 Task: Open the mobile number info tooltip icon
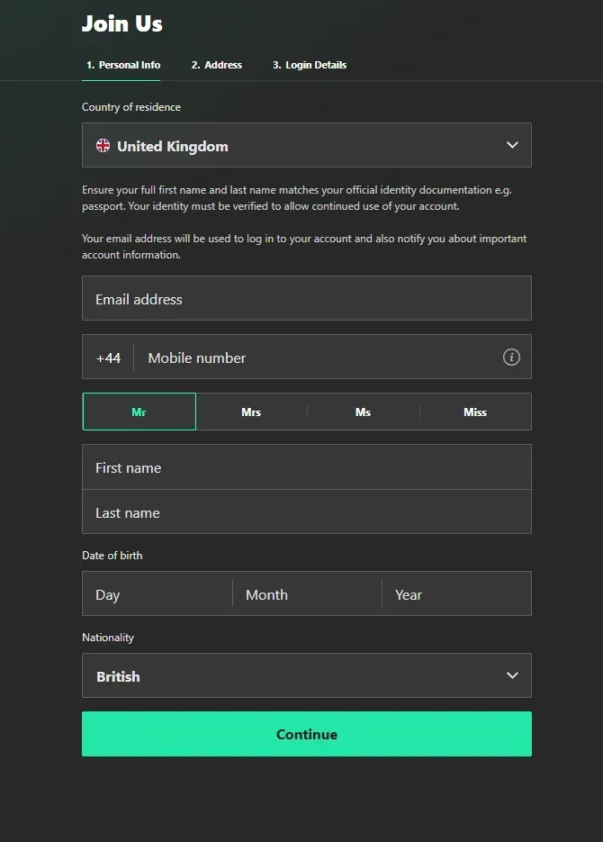(511, 357)
